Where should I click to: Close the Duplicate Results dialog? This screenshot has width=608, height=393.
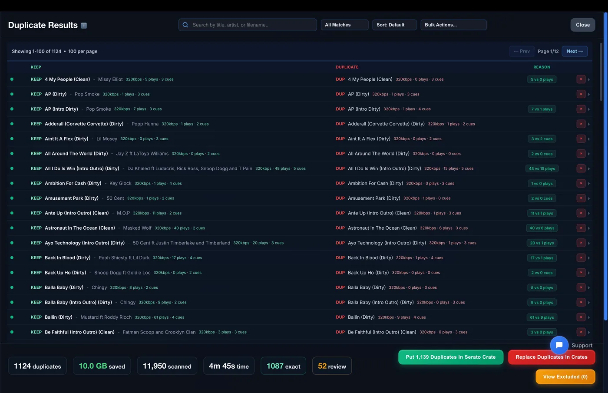(583, 25)
